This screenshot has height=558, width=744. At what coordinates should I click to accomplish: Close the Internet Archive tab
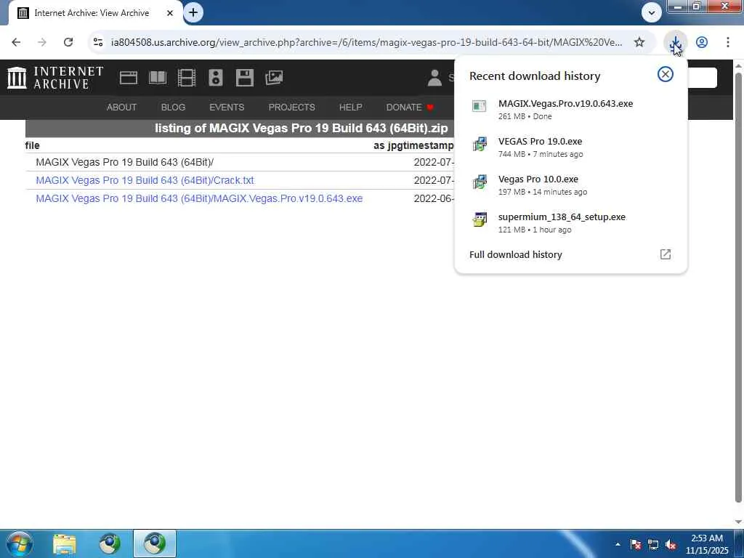(170, 13)
